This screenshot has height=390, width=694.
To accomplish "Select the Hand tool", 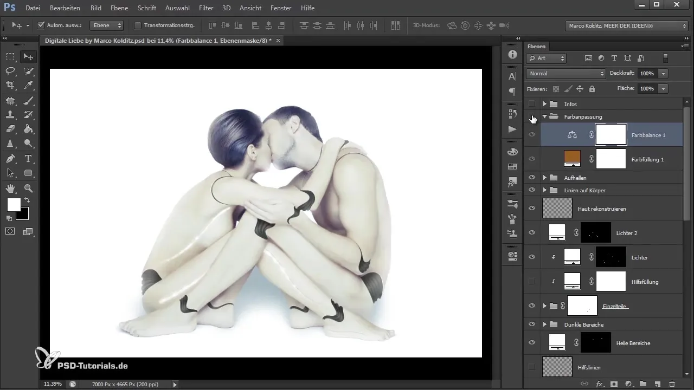I will point(10,188).
